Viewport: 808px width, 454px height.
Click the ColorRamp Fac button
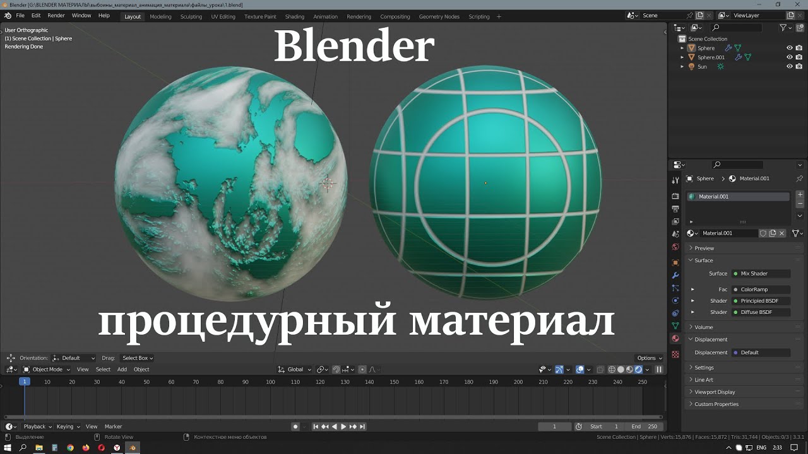tap(761, 289)
